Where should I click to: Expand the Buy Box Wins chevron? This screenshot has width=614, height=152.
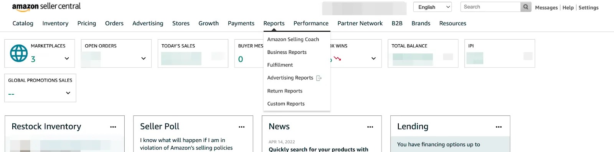click(373, 58)
